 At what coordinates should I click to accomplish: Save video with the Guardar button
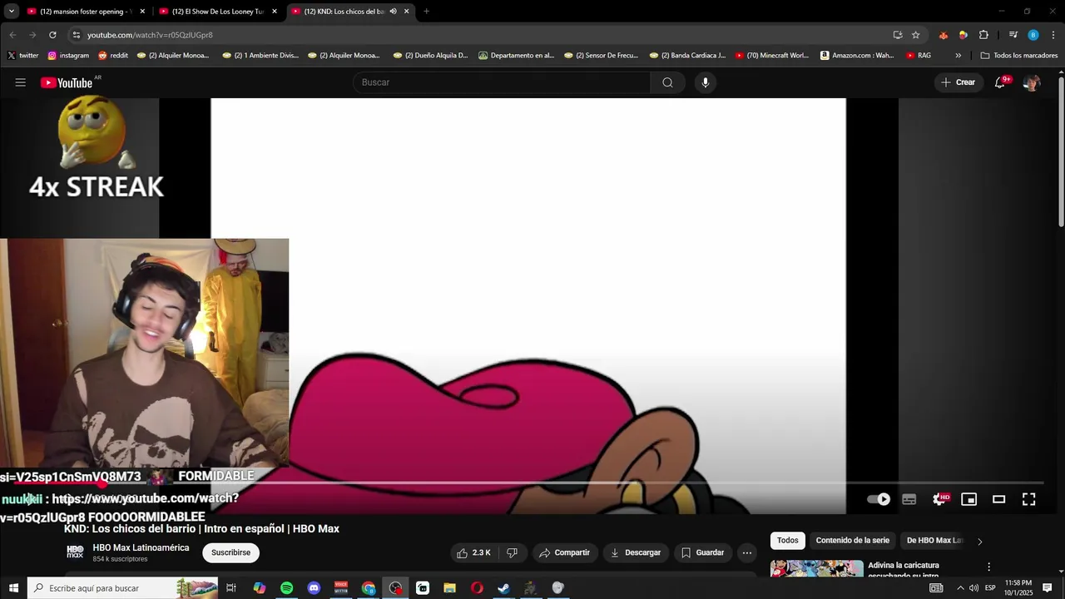(702, 552)
